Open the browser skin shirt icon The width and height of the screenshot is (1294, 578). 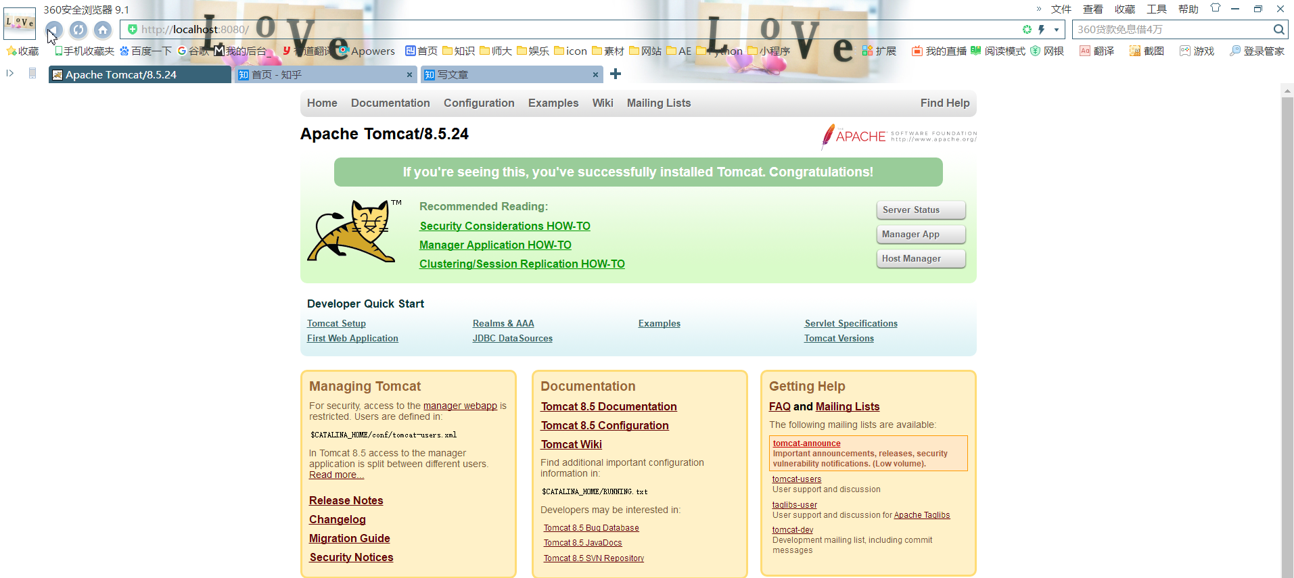[1216, 9]
